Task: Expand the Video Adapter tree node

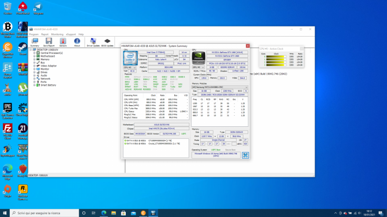Action: tap(34, 66)
